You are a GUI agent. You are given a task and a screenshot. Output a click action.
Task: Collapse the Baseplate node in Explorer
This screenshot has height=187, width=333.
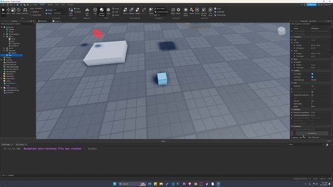coord(4,50)
